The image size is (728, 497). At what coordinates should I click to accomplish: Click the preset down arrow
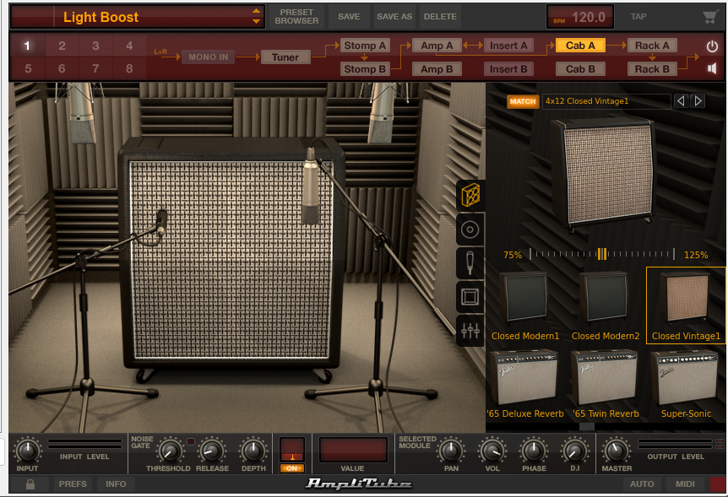(x=256, y=21)
